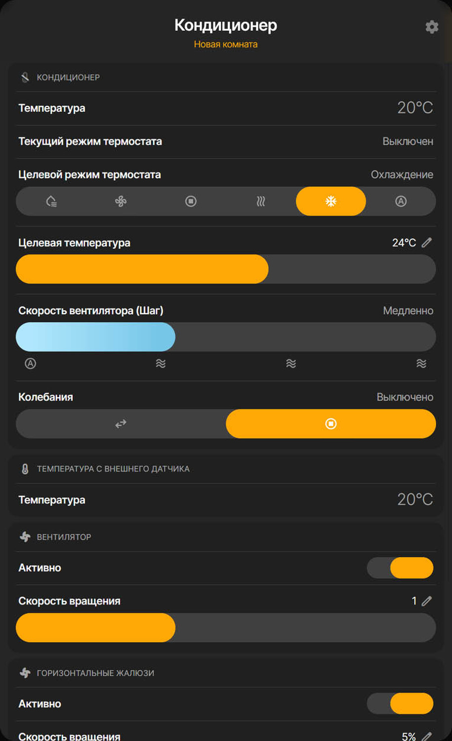Image resolution: width=452 pixels, height=741 pixels.
Task: Edit fan rotation speed value pencil
Action: click(x=427, y=601)
